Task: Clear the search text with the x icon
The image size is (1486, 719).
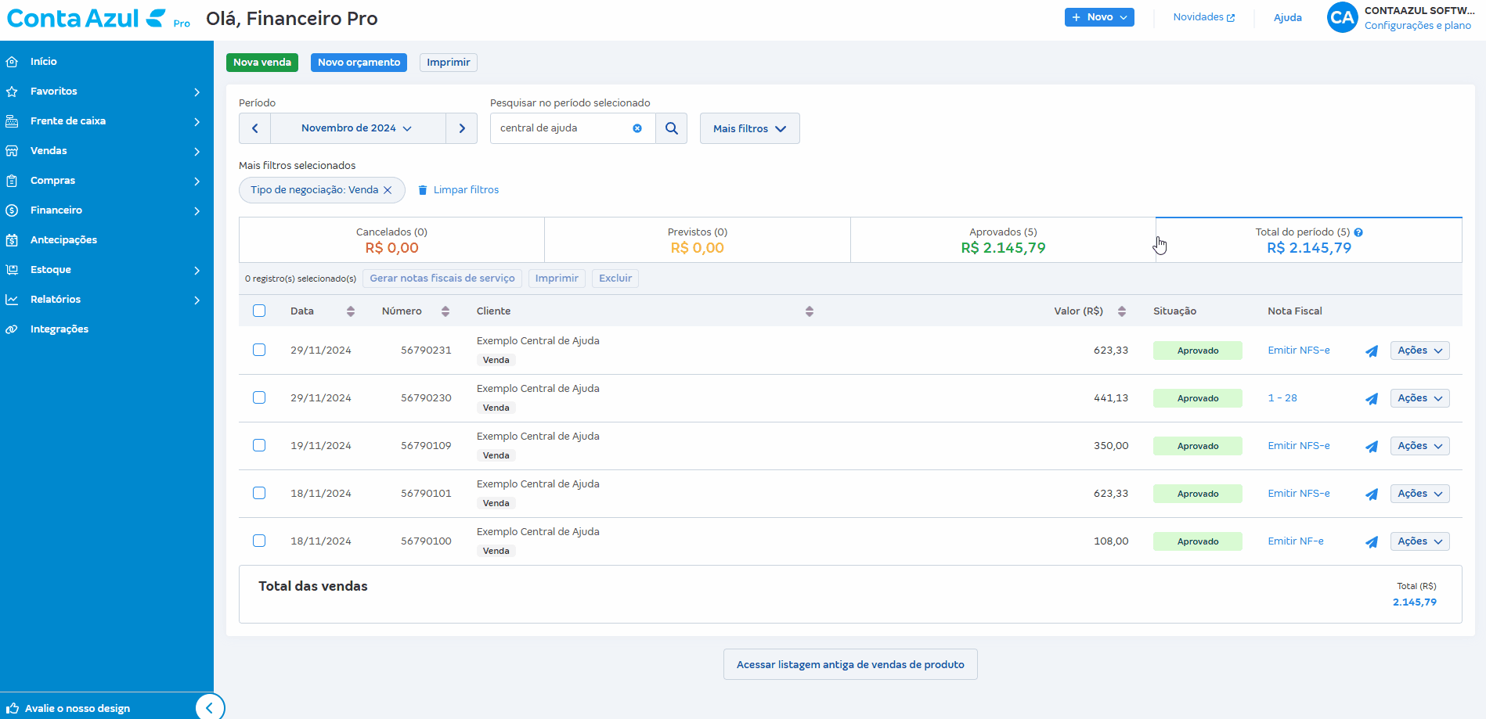Action: click(x=637, y=128)
